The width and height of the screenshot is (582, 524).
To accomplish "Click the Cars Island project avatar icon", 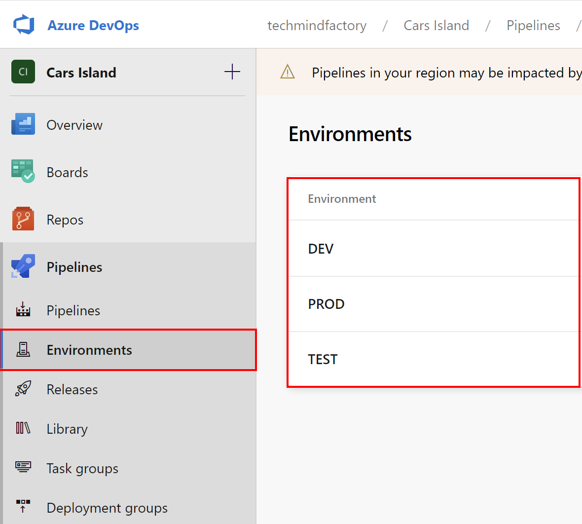I will (x=23, y=72).
